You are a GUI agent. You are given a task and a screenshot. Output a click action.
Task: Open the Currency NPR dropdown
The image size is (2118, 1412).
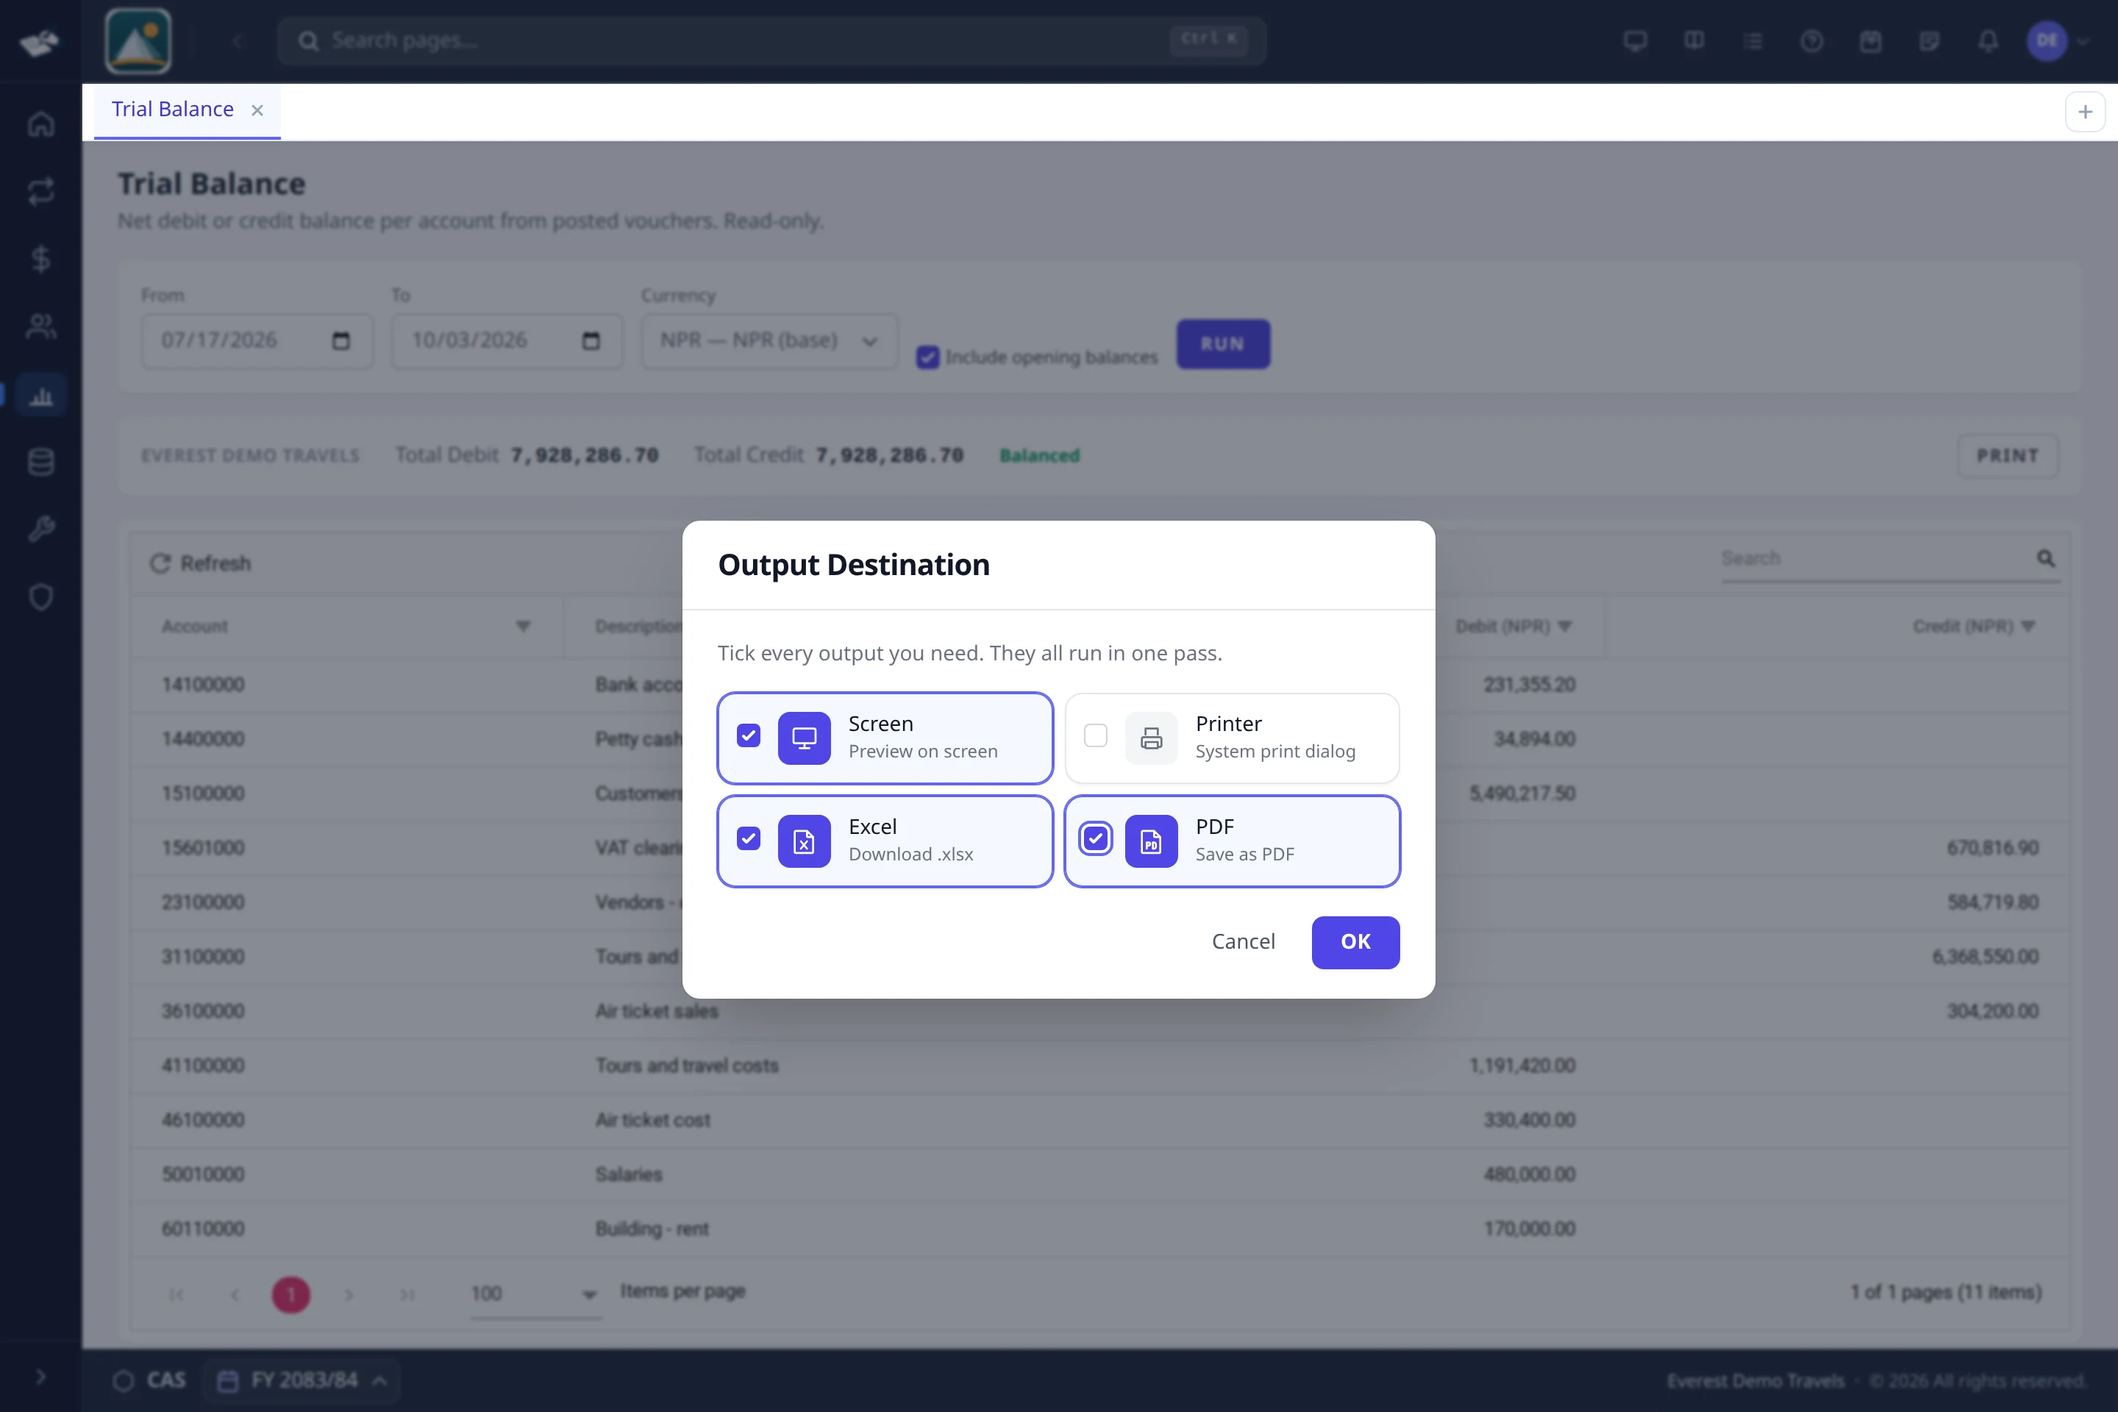[769, 340]
